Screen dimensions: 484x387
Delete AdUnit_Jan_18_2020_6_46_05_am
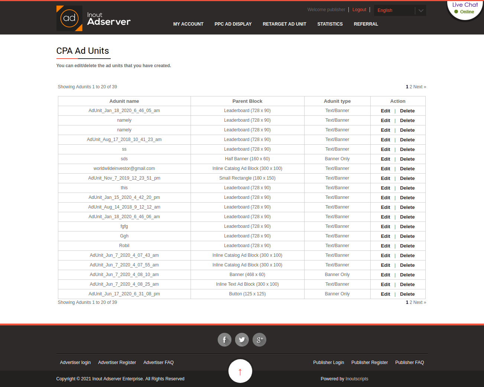point(407,111)
